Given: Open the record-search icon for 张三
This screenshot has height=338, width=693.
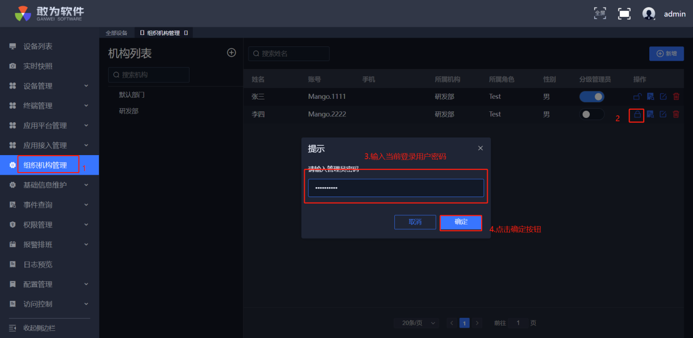Looking at the screenshot, I should pos(650,97).
